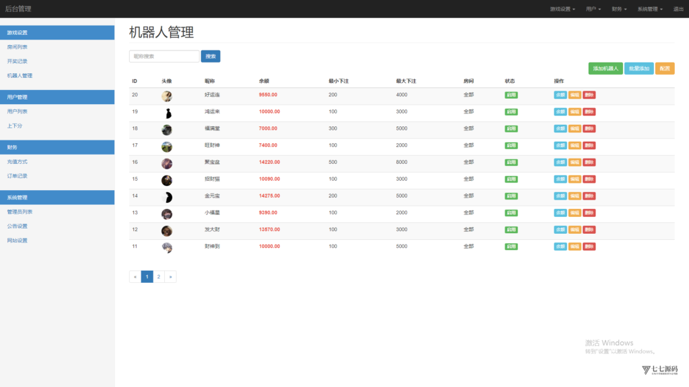This screenshot has height=387, width=689.
Task: Click avatar of robot 财神到
Action: tap(166, 247)
